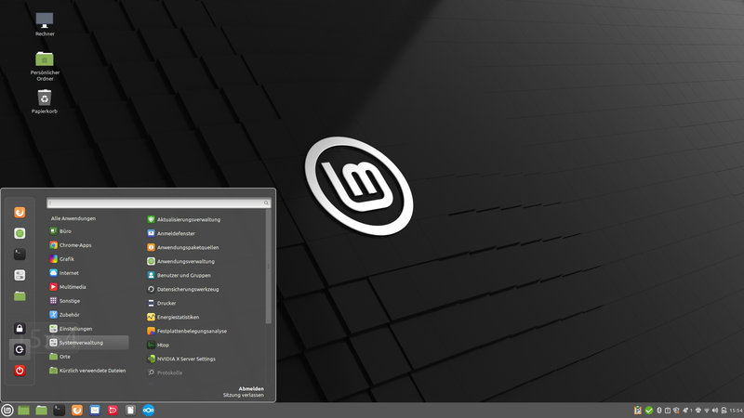Select the Systemverwaltung category
Image resolution: width=744 pixels, height=418 pixels.
pos(87,343)
